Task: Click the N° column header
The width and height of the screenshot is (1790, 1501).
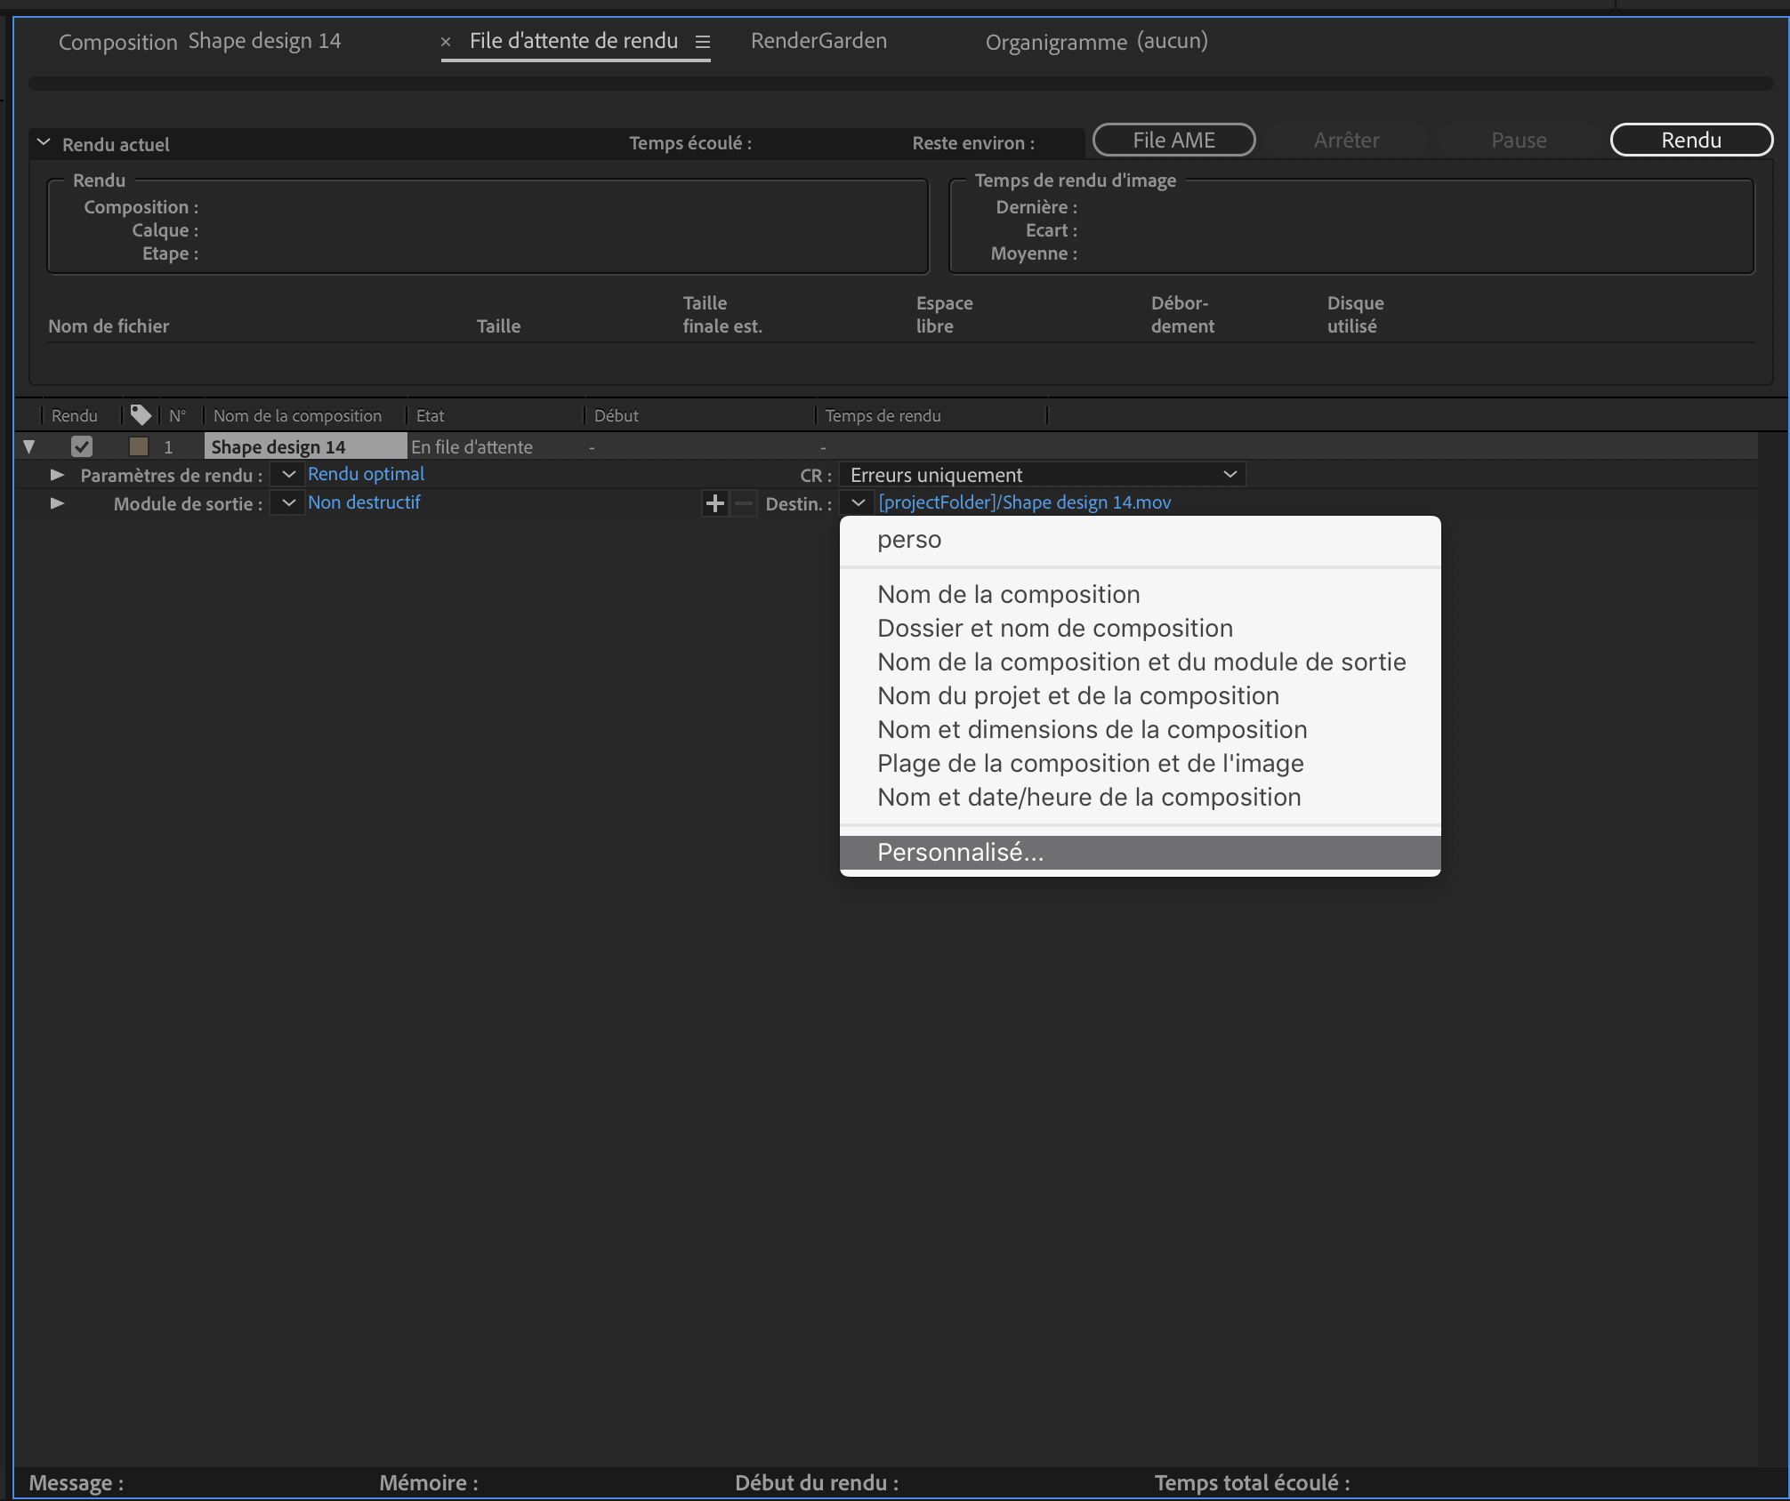Action: click(x=178, y=415)
